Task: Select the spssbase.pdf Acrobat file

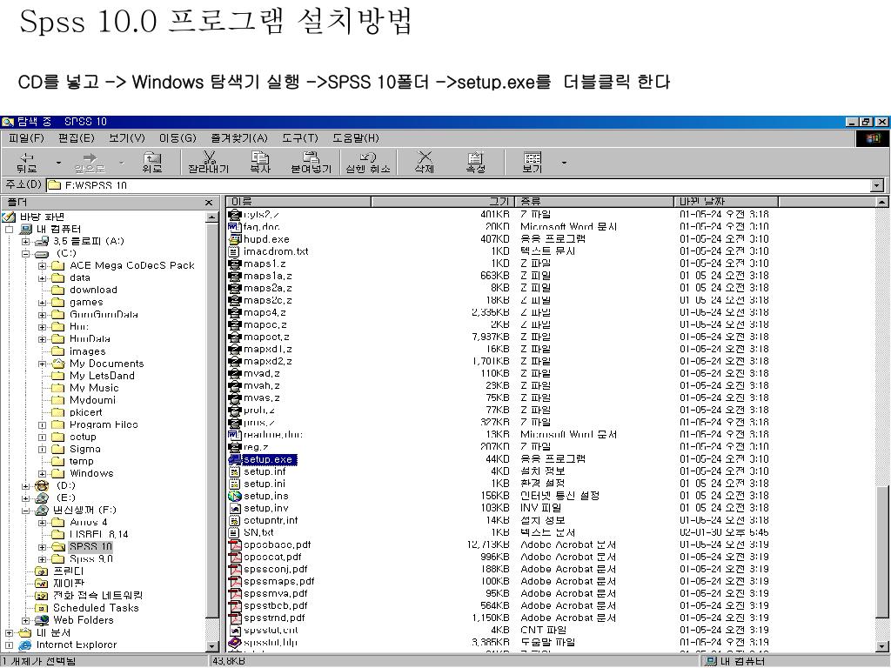Action: click(278, 544)
